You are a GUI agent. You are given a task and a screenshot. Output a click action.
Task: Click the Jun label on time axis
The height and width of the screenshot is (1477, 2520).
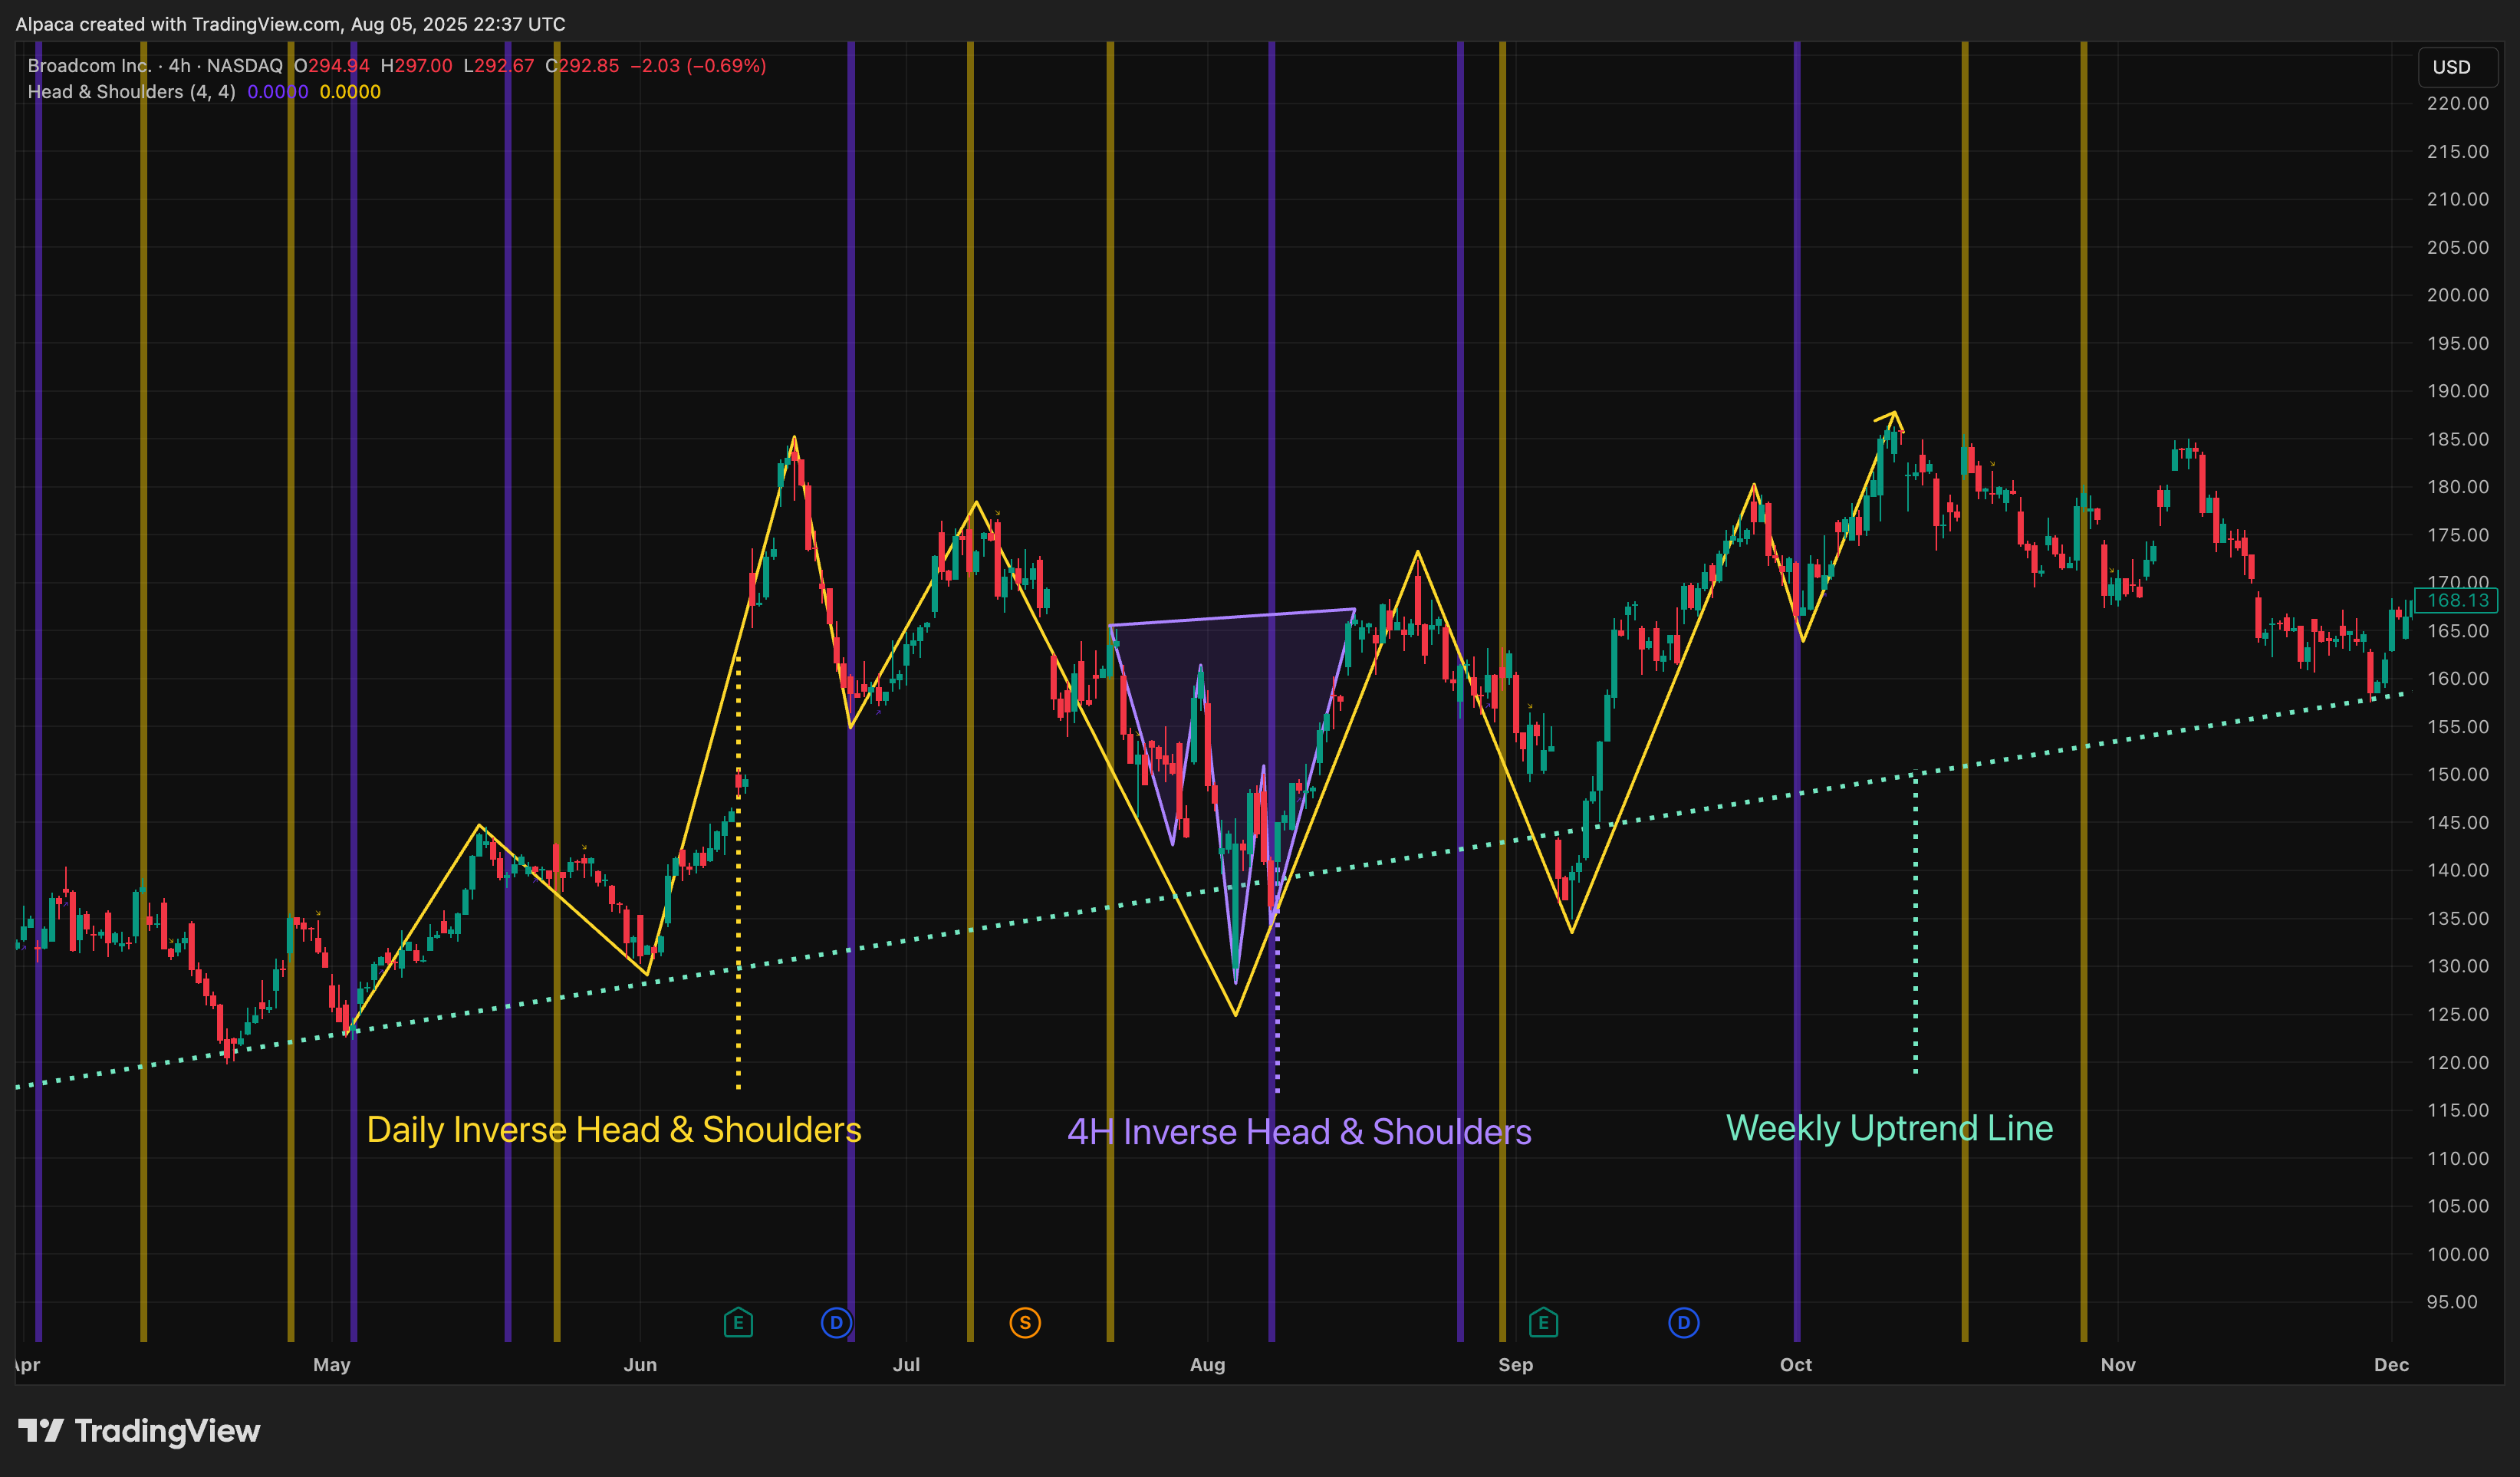tap(640, 1365)
